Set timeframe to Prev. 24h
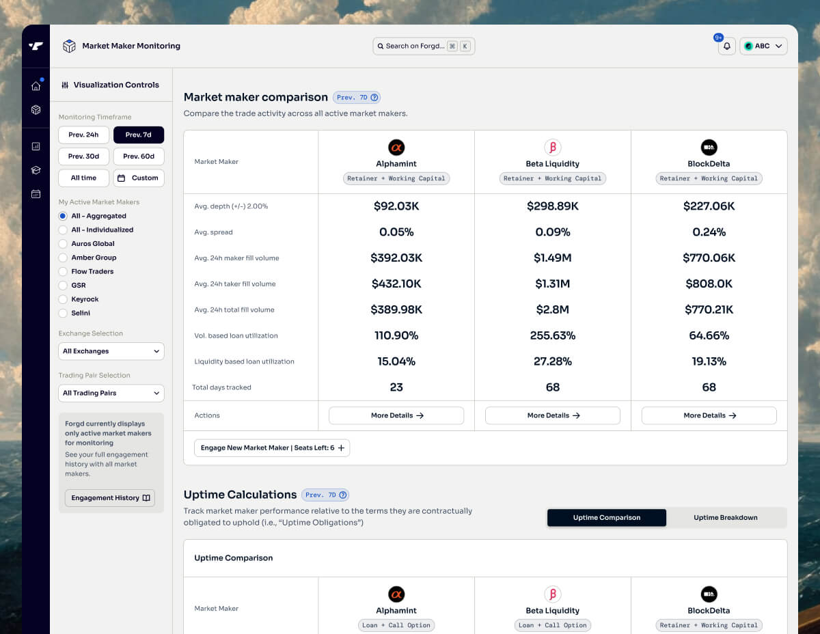Viewport: 820px width, 634px height. tap(84, 135)
